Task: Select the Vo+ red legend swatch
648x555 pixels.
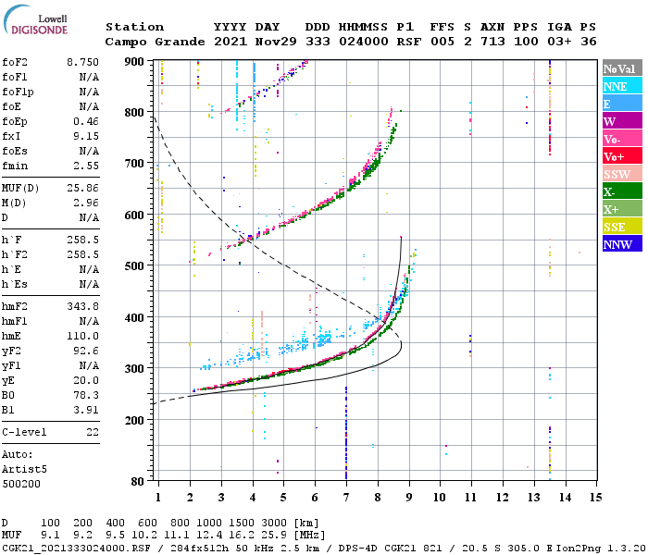Action: [x=622, y=156]
